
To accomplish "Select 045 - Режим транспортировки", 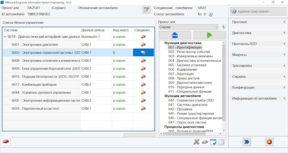I will coord(191,114).
